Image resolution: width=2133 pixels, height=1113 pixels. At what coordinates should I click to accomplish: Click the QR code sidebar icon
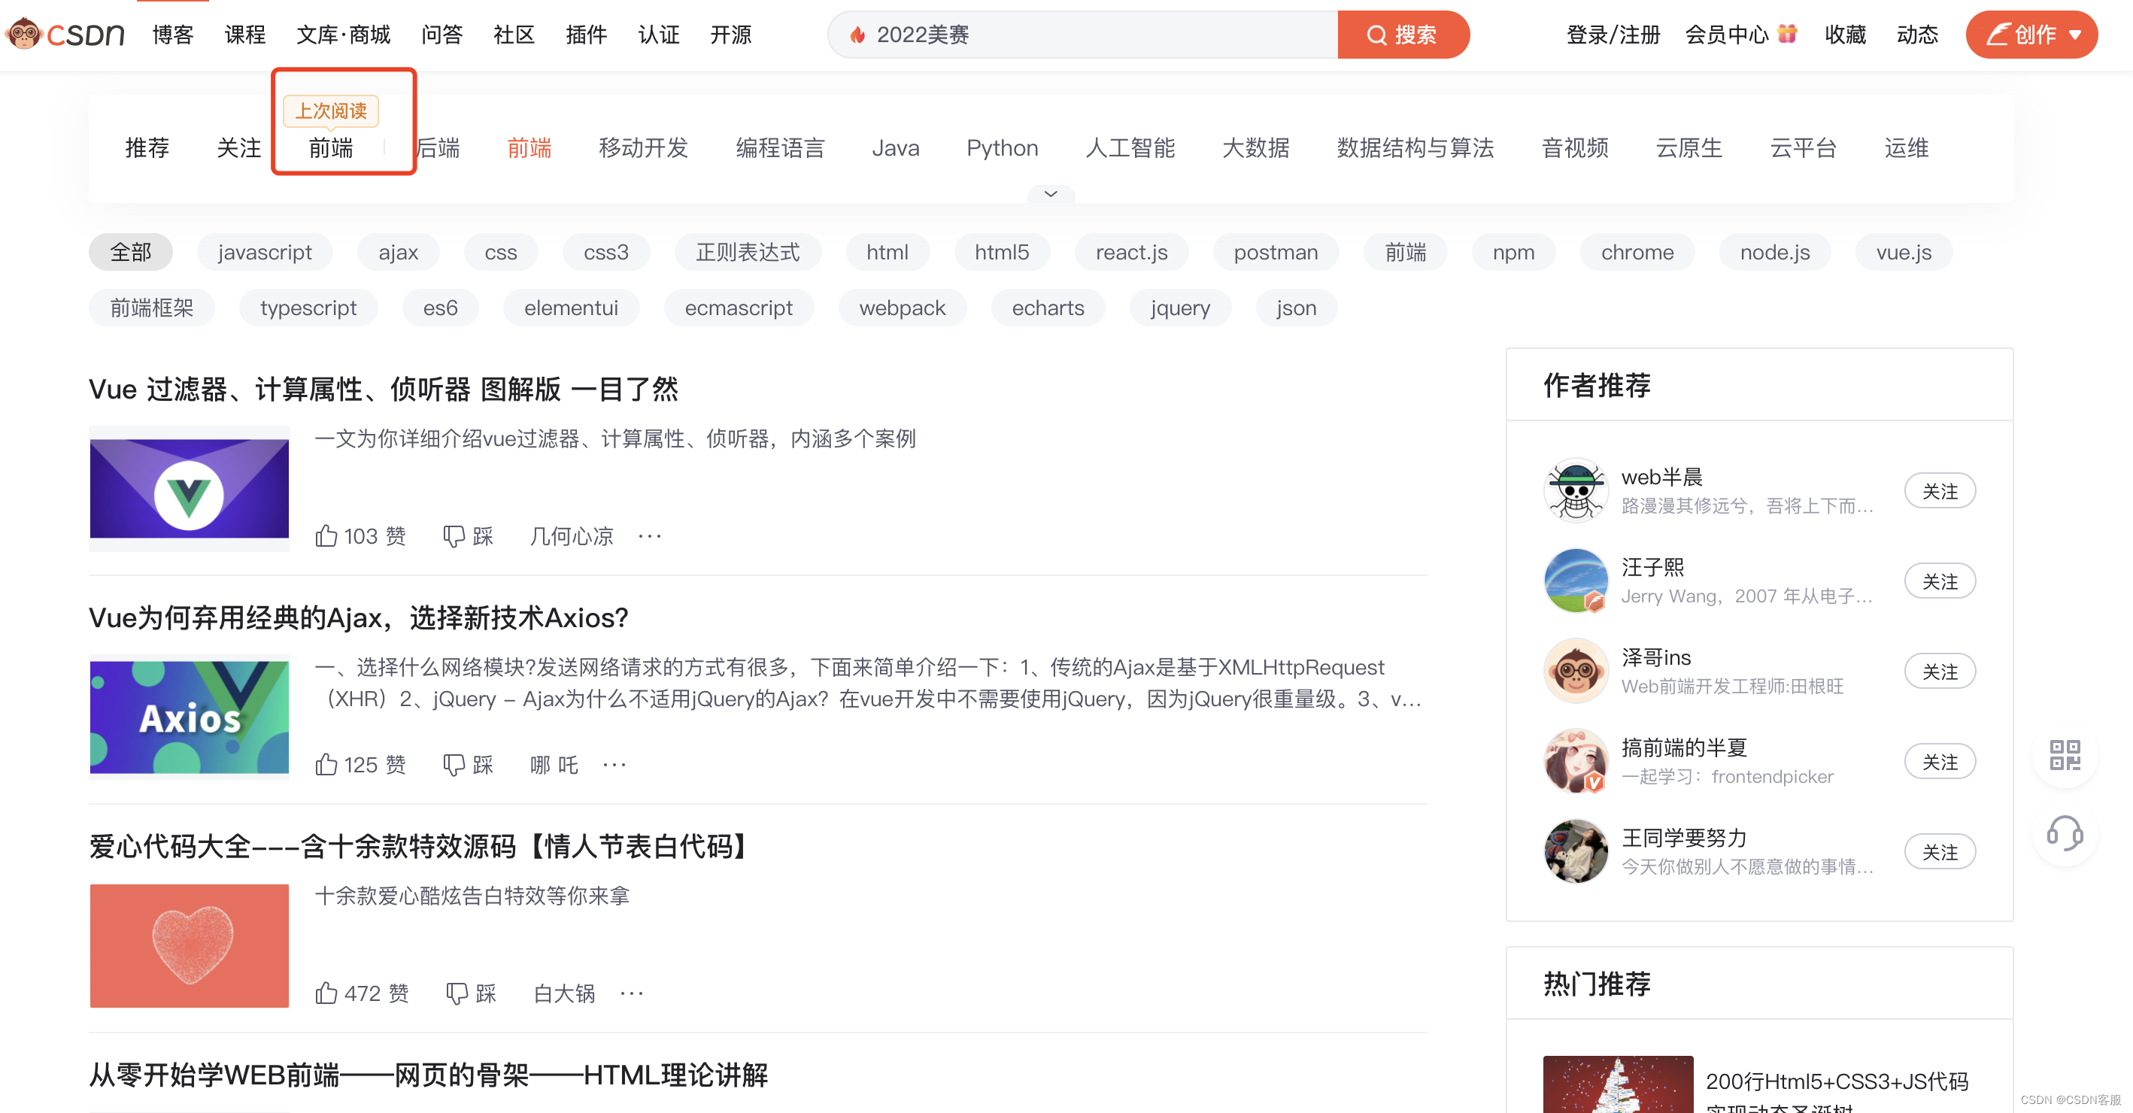click(x=2065, y=755)
